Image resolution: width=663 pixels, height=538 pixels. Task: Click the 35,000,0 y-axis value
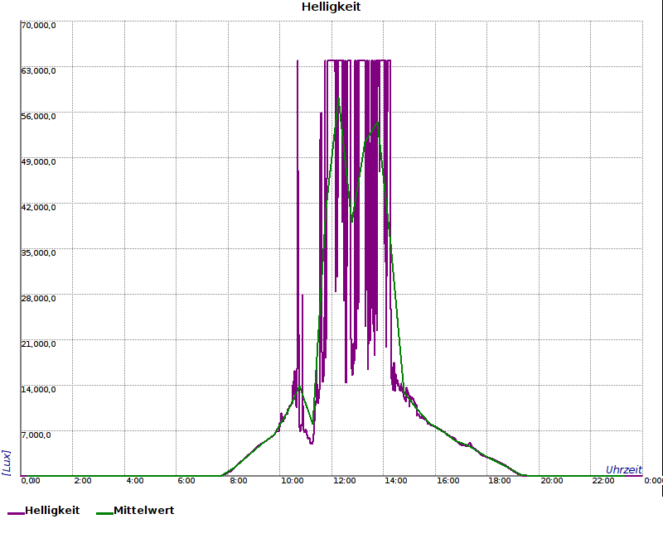tap(38, 253)
